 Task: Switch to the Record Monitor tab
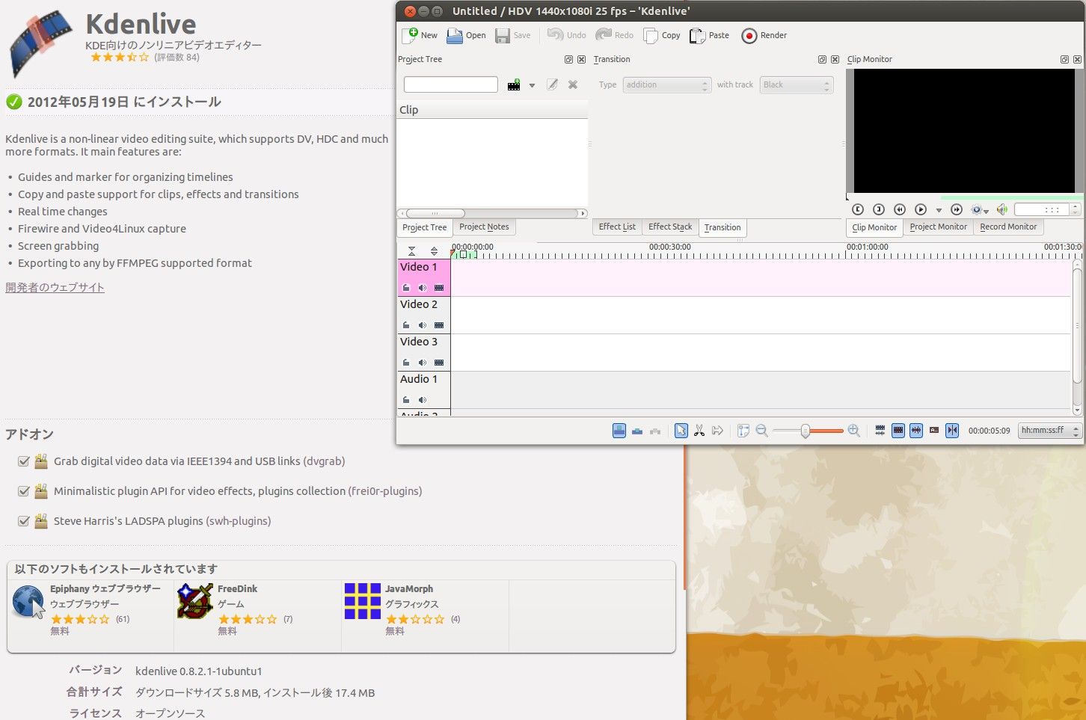pyautogui.click(x=1008, y=227)
